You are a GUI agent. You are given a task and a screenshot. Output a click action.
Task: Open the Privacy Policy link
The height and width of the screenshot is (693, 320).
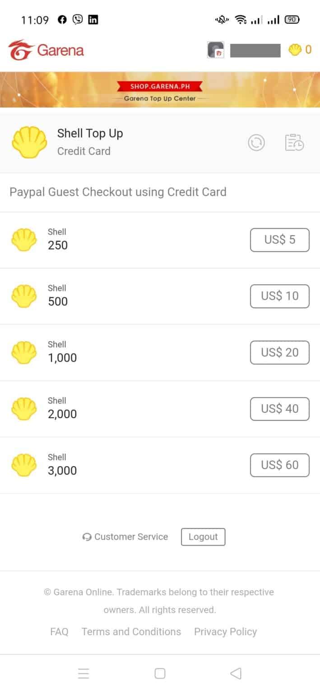[x=225, y=632]
